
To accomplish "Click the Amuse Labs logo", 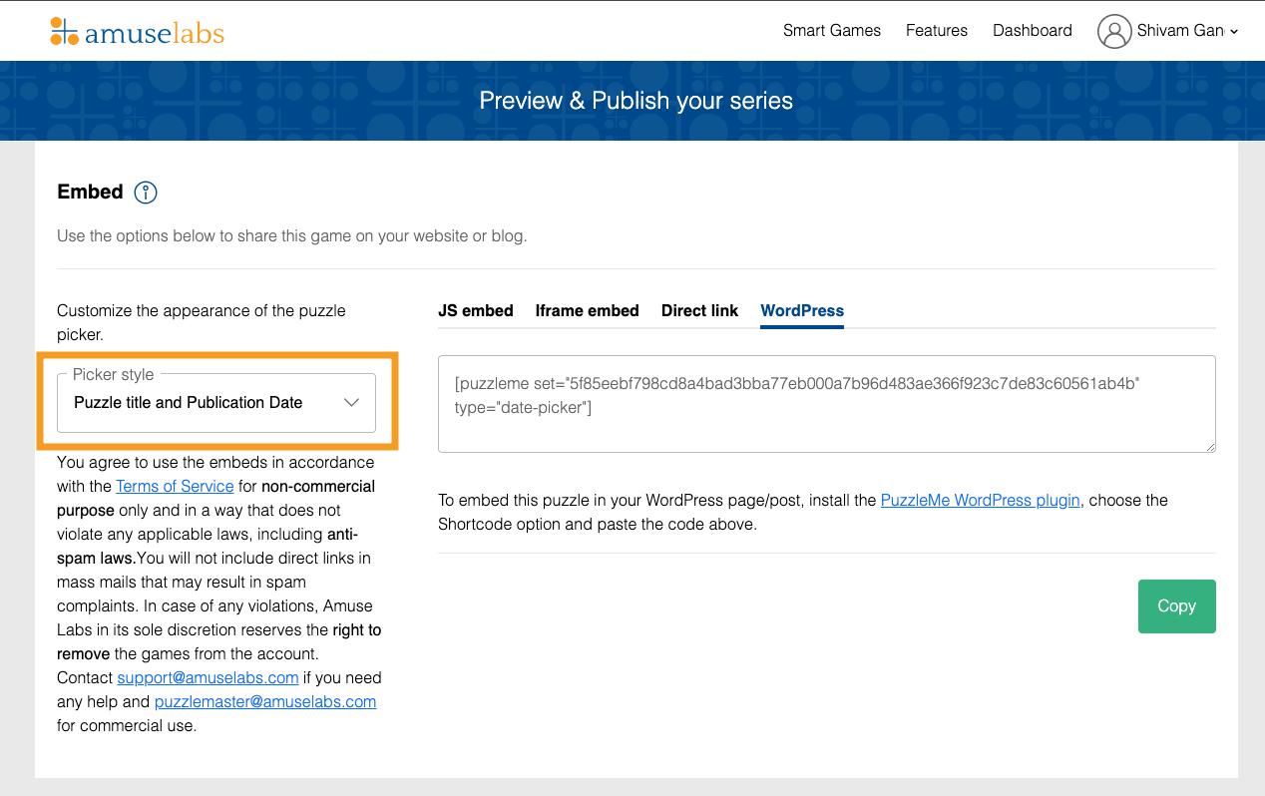I will tap(137, 31).
